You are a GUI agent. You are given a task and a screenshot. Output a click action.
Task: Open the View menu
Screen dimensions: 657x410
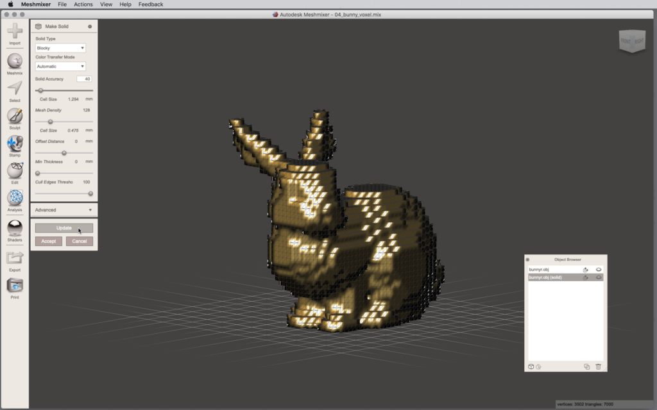(106, 4)
